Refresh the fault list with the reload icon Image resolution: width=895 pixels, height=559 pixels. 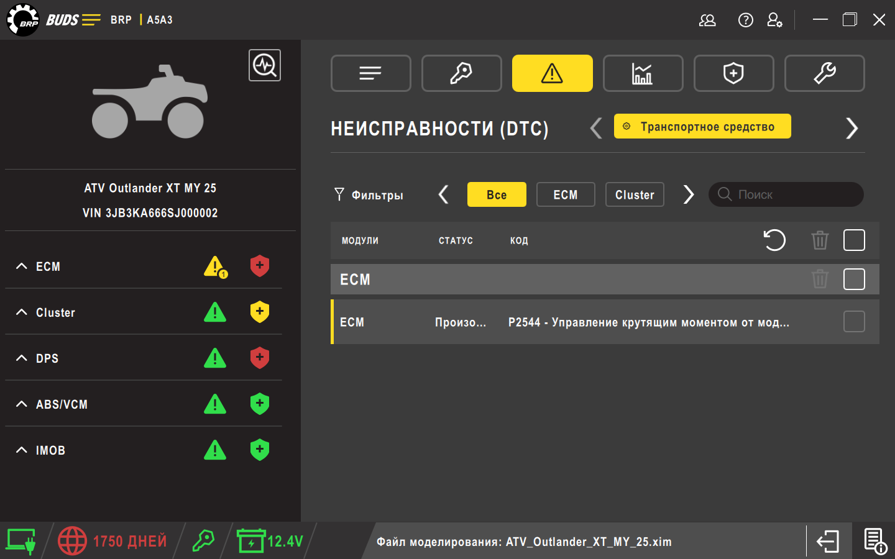click(x=774, y=240)
